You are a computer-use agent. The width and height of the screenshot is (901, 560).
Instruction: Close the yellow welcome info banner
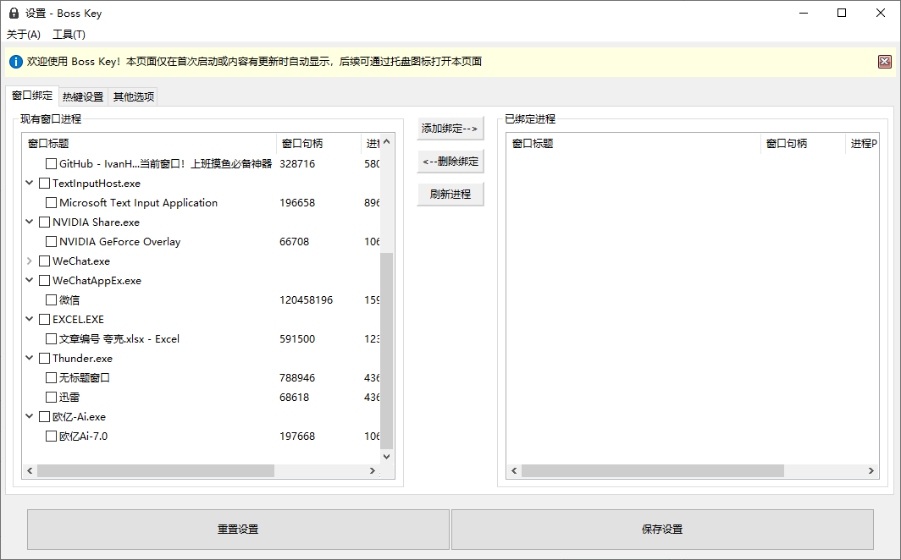(884, 61)
